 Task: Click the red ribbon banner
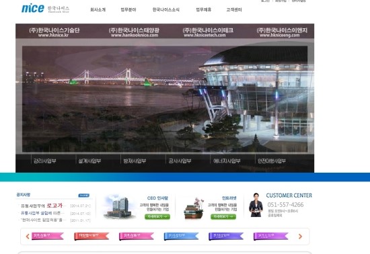coord(91,236)
